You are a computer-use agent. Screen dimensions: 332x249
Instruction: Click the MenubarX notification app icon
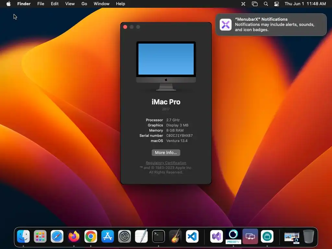pos(226,25)
